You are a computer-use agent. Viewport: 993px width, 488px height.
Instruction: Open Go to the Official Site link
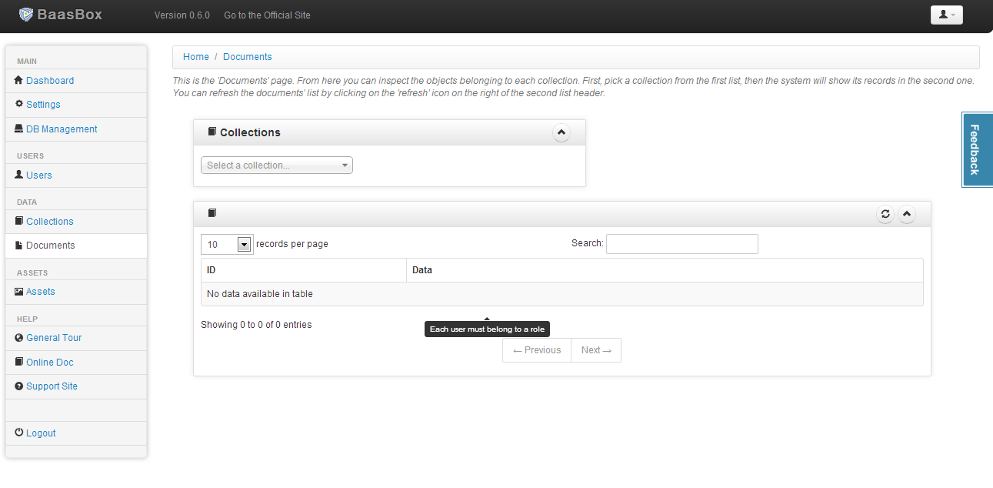[267, 15]
